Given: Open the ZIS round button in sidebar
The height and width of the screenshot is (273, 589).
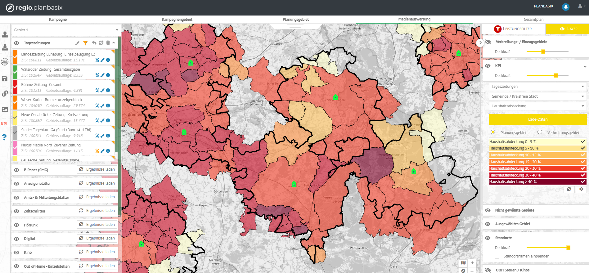Looking at the screenshot, I should pyautogui.click(x=5, y=62).
